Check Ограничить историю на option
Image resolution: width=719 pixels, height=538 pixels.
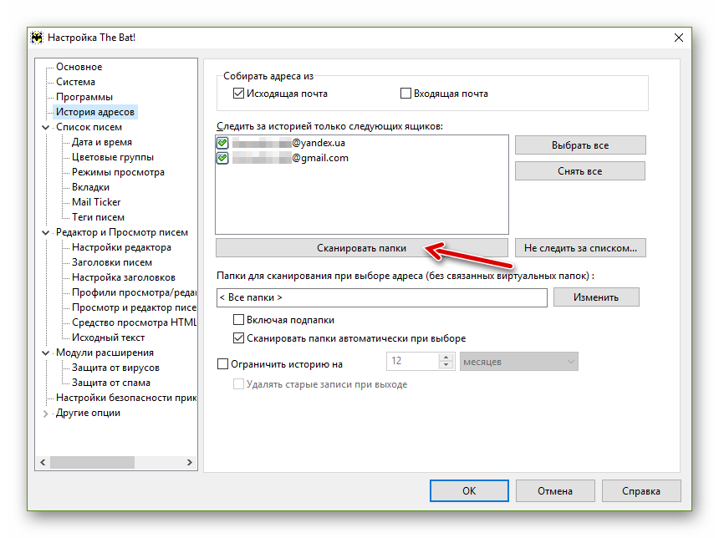click(222, 364)
